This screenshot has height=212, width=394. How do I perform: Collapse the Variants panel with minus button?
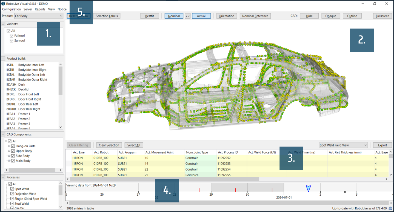[3, 24]
